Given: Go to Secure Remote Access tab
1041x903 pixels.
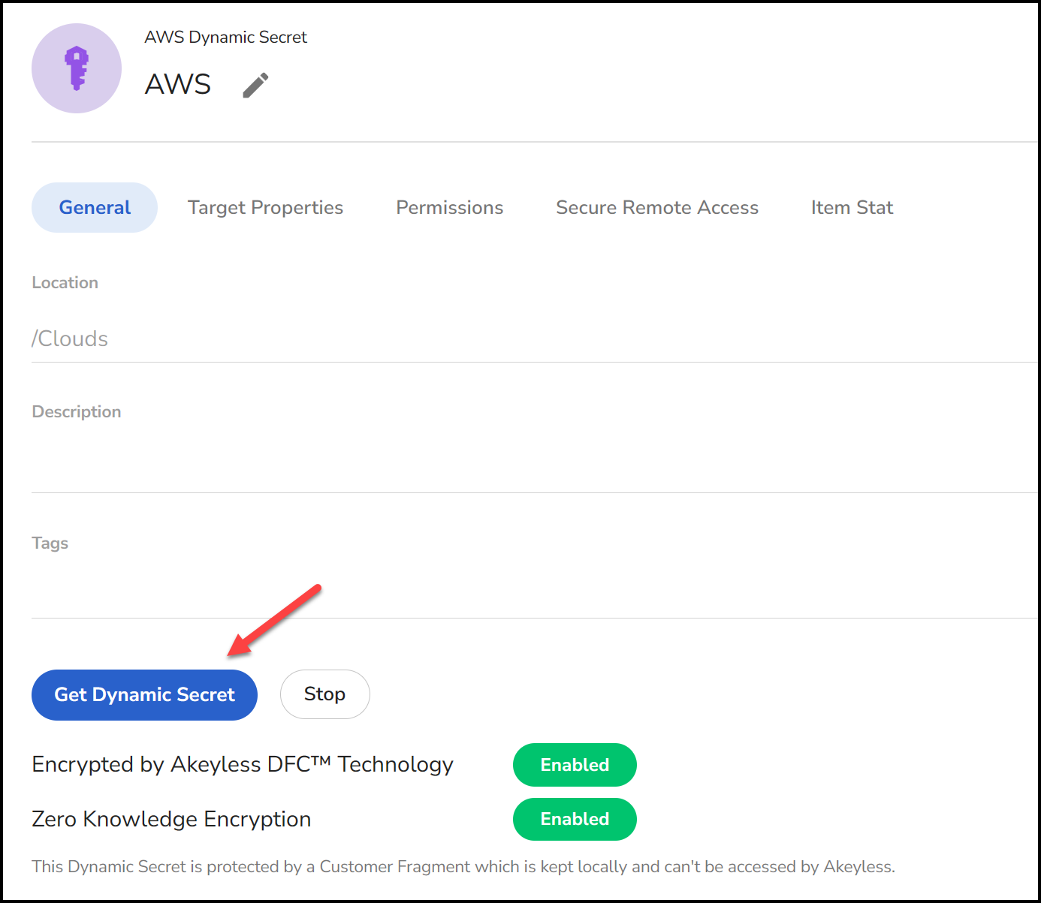Looking at the screenshot, I should click(x=657, y=207).
